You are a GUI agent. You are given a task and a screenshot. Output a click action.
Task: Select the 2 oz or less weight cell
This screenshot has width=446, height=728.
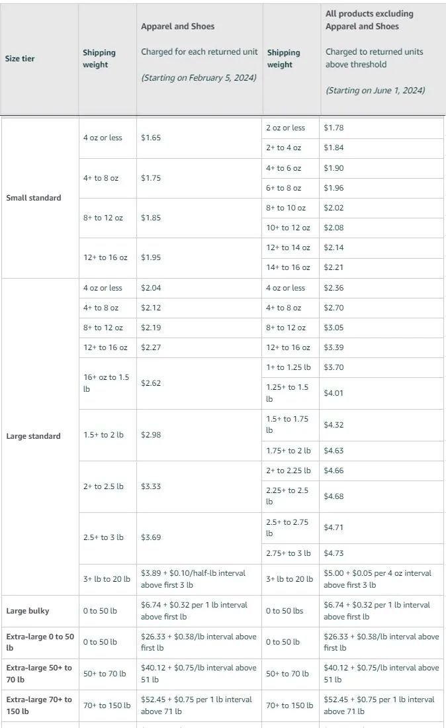point(285,128)
